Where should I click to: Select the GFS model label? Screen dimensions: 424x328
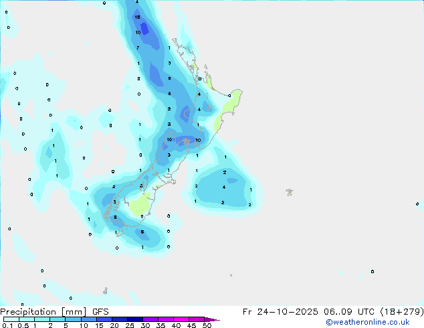[100, 311]
